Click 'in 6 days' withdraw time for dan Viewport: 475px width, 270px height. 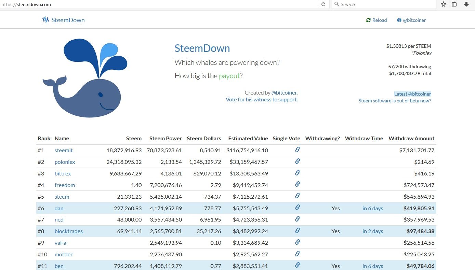(373, 208)
